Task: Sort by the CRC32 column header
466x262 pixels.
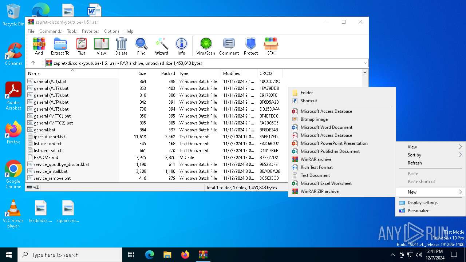Action: 270,73
